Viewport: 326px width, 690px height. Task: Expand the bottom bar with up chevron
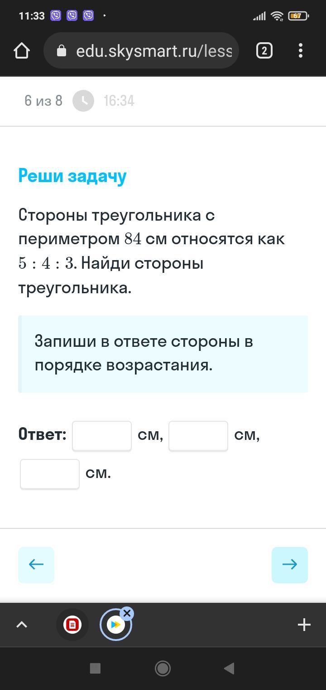[22, 625]
